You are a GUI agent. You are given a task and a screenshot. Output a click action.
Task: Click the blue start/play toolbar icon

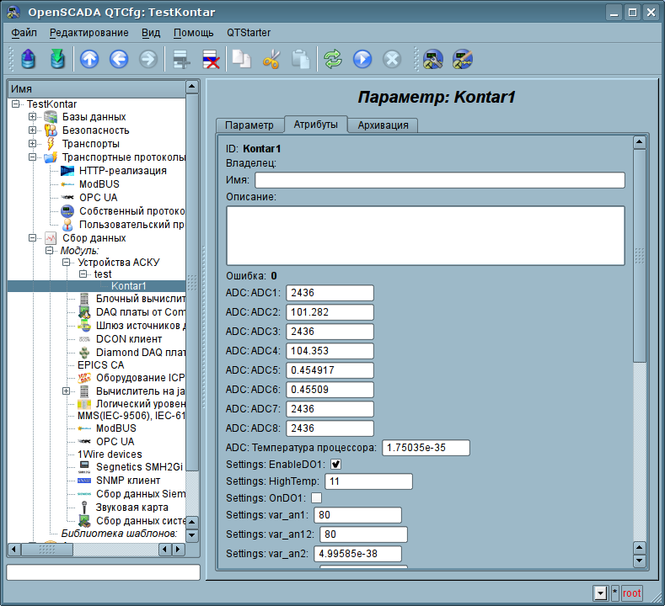[x=362, y=59]
